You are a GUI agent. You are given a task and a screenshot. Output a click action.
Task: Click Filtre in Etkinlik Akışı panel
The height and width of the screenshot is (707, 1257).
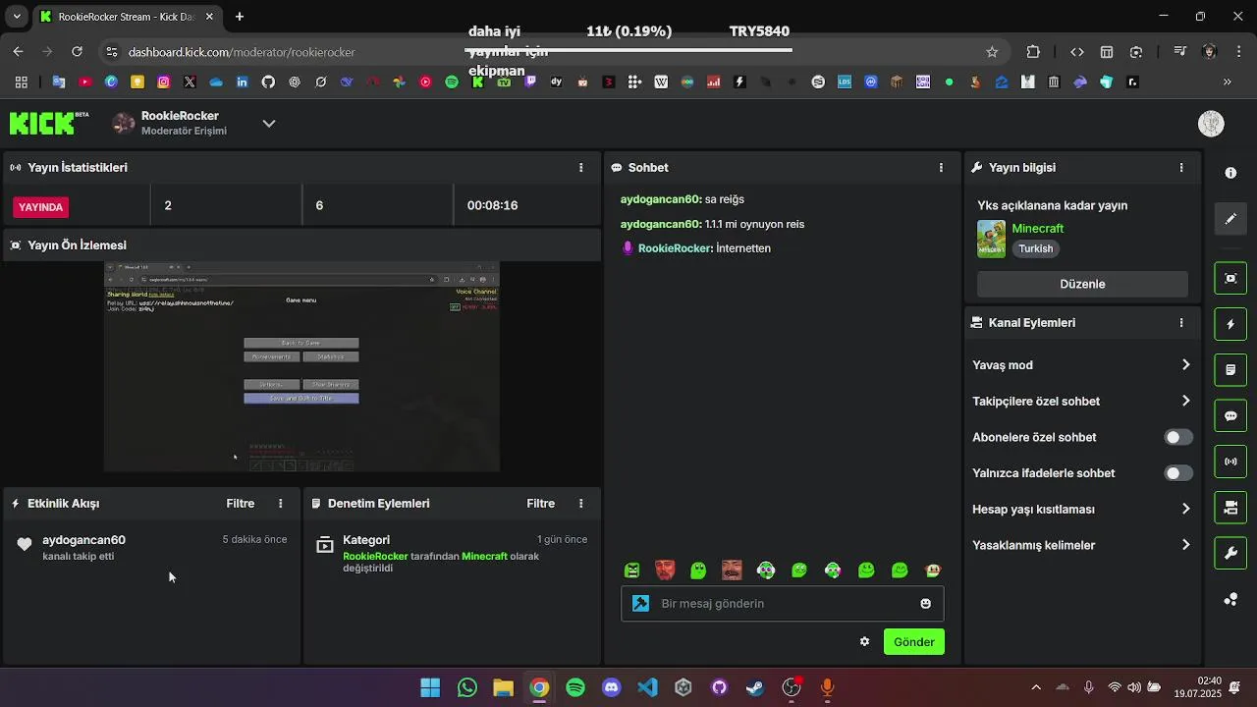point(241,504)
